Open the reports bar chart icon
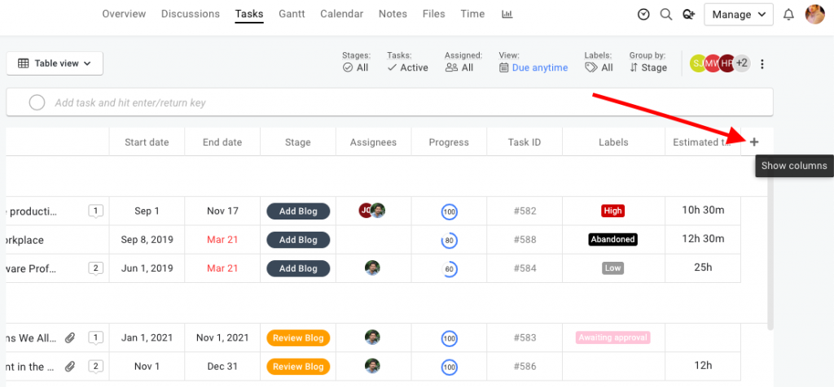Viewport: 834px width, 387px height. point(507,14)
